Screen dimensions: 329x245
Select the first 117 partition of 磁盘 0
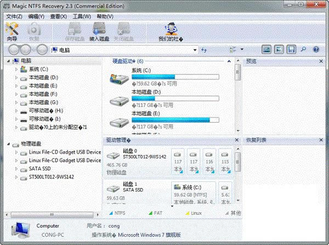[178, 162]
